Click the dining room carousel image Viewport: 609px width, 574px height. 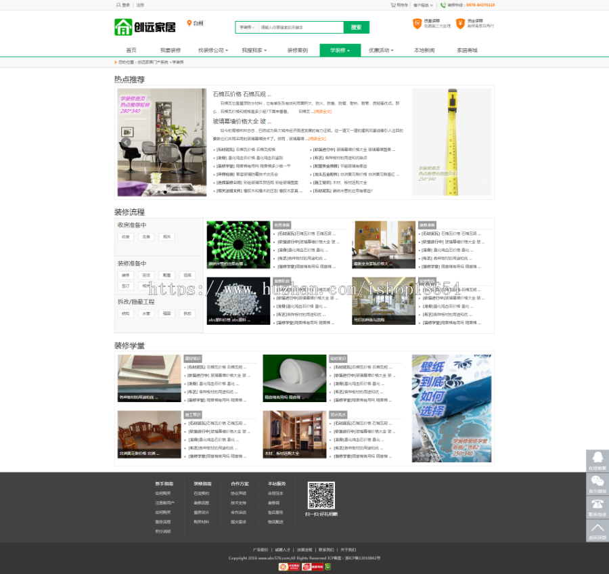point(162,142)
